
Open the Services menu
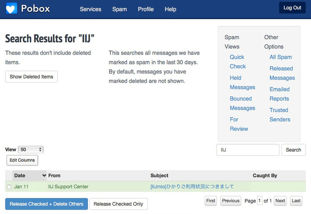pyautogui.click(x=90, y=9)
